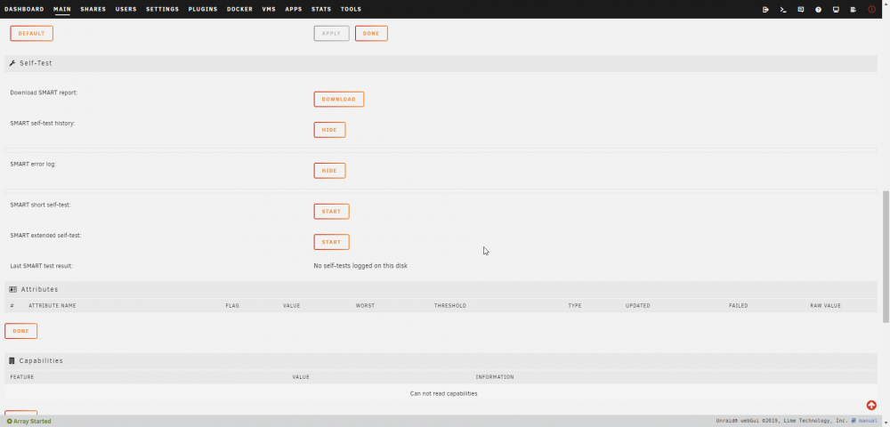Open the system log icon in top bar
This screenshot has width=890, height=427.
854,10
